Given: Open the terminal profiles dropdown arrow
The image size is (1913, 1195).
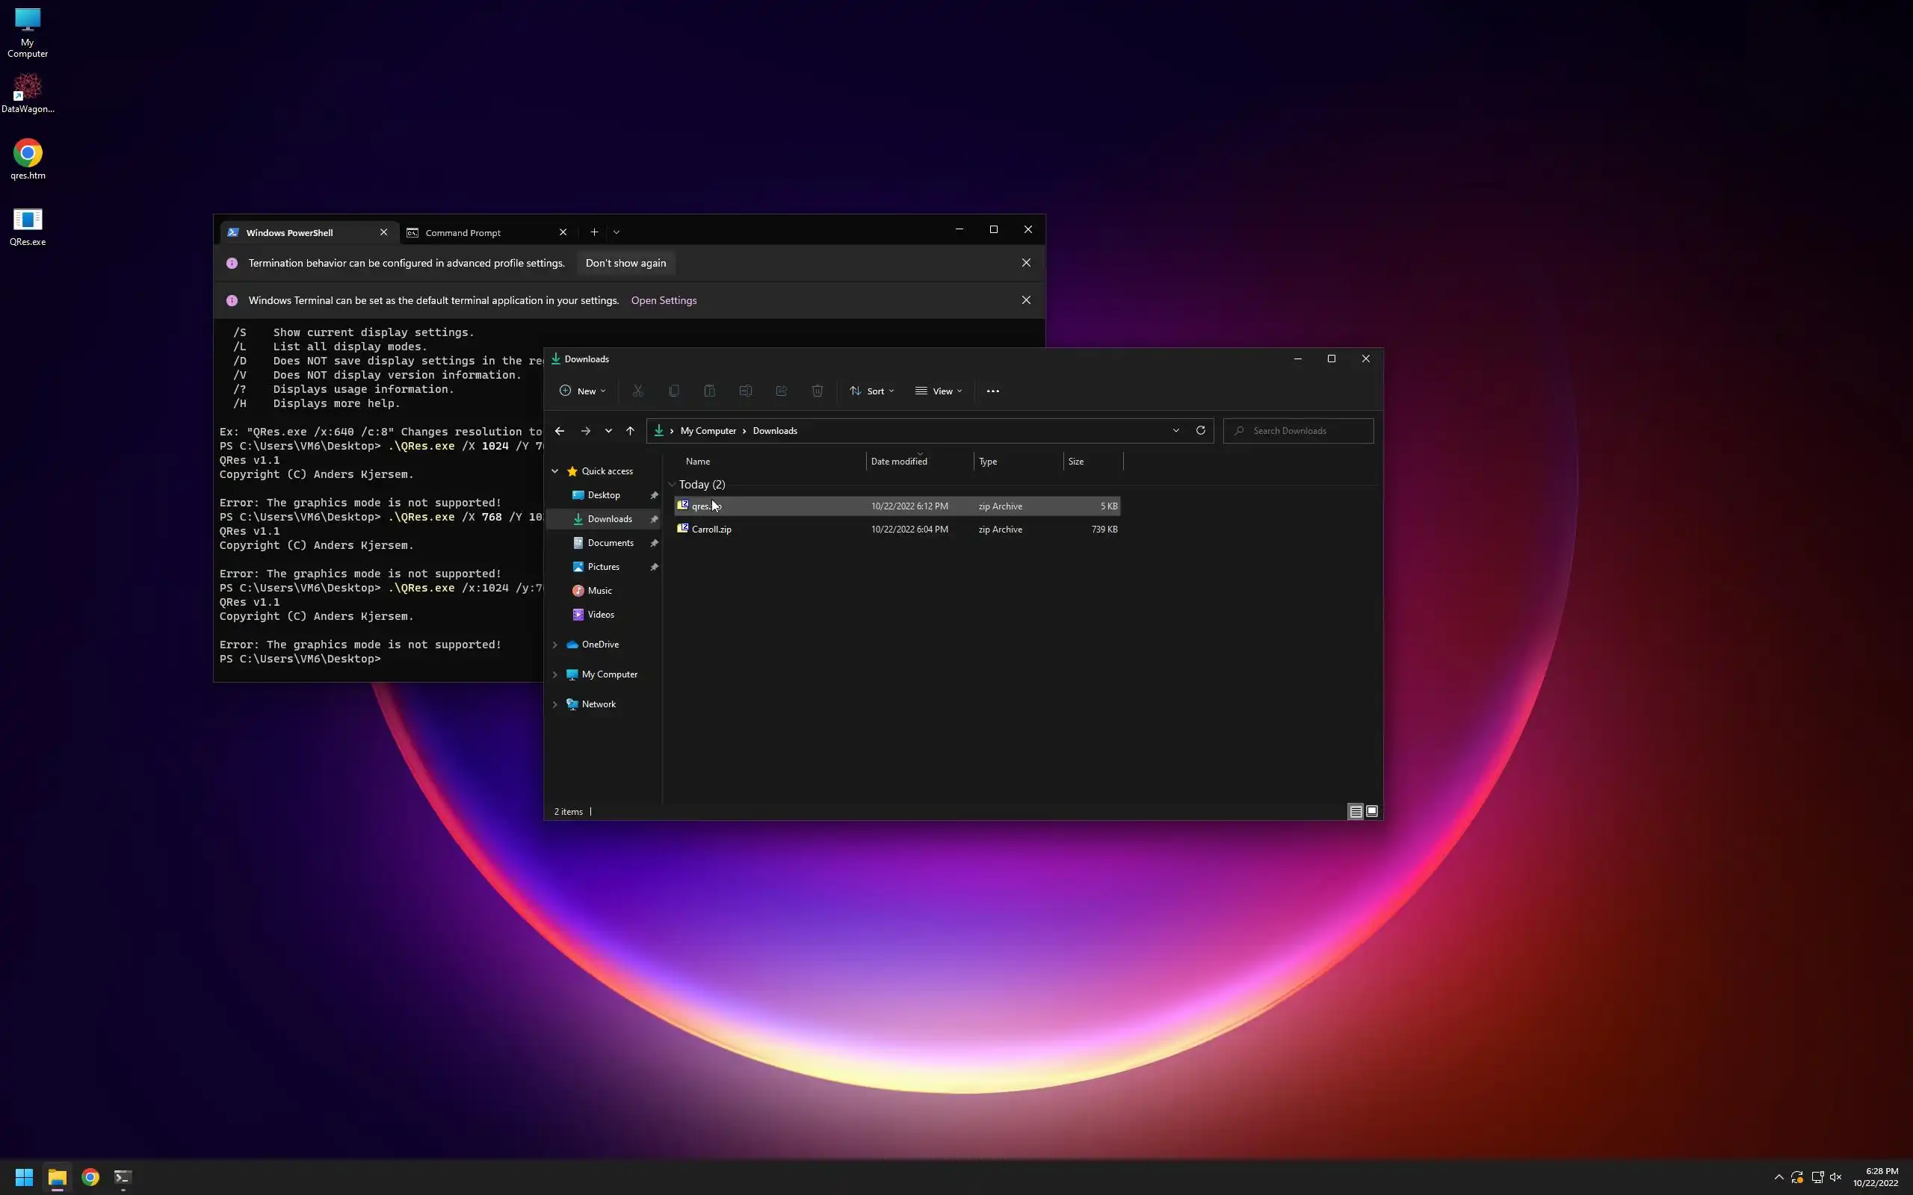Looking at the screenshot, I should 616,232.
